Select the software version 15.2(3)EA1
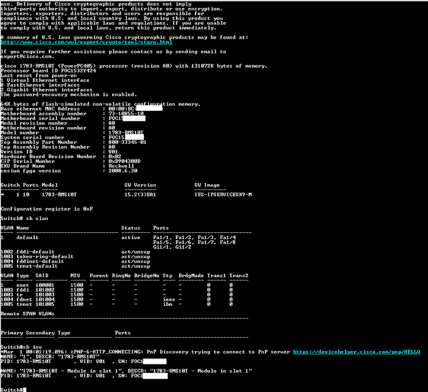 coord(140,195)
